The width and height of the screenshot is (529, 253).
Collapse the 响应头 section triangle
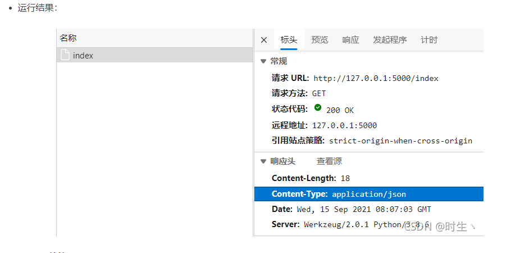pos(263,161)
